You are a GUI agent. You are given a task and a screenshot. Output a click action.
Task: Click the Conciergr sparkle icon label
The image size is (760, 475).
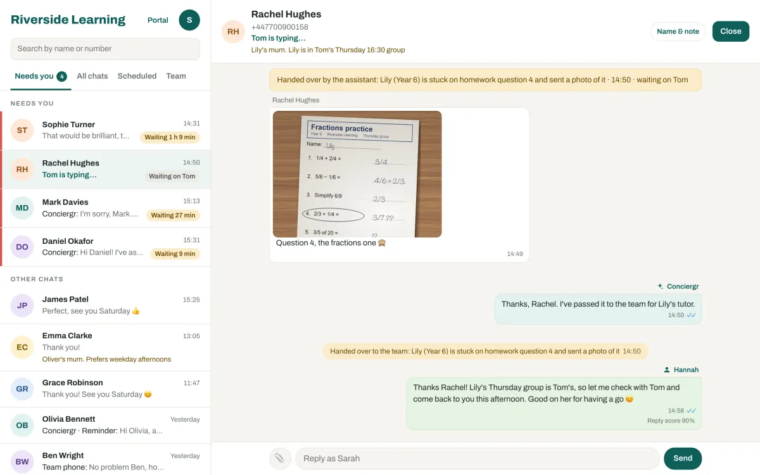click(678, 286)
